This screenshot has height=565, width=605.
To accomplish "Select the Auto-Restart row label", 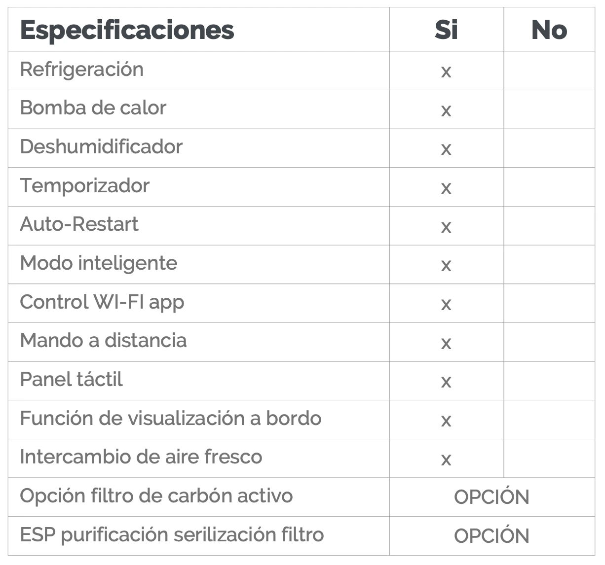I will click(79, 224).
